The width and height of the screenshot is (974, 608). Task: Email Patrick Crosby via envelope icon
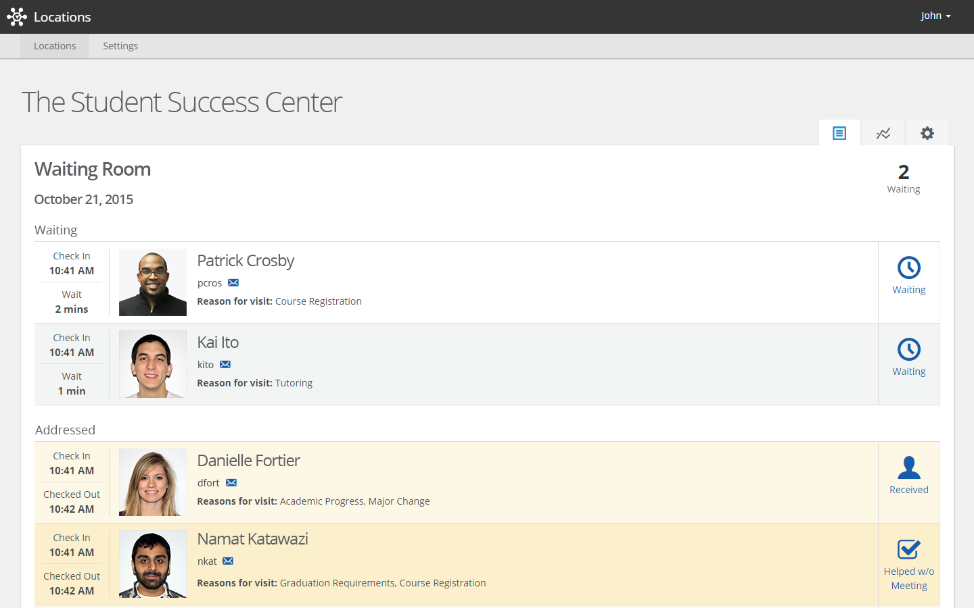pyautogui.click(x=233, y=283)
